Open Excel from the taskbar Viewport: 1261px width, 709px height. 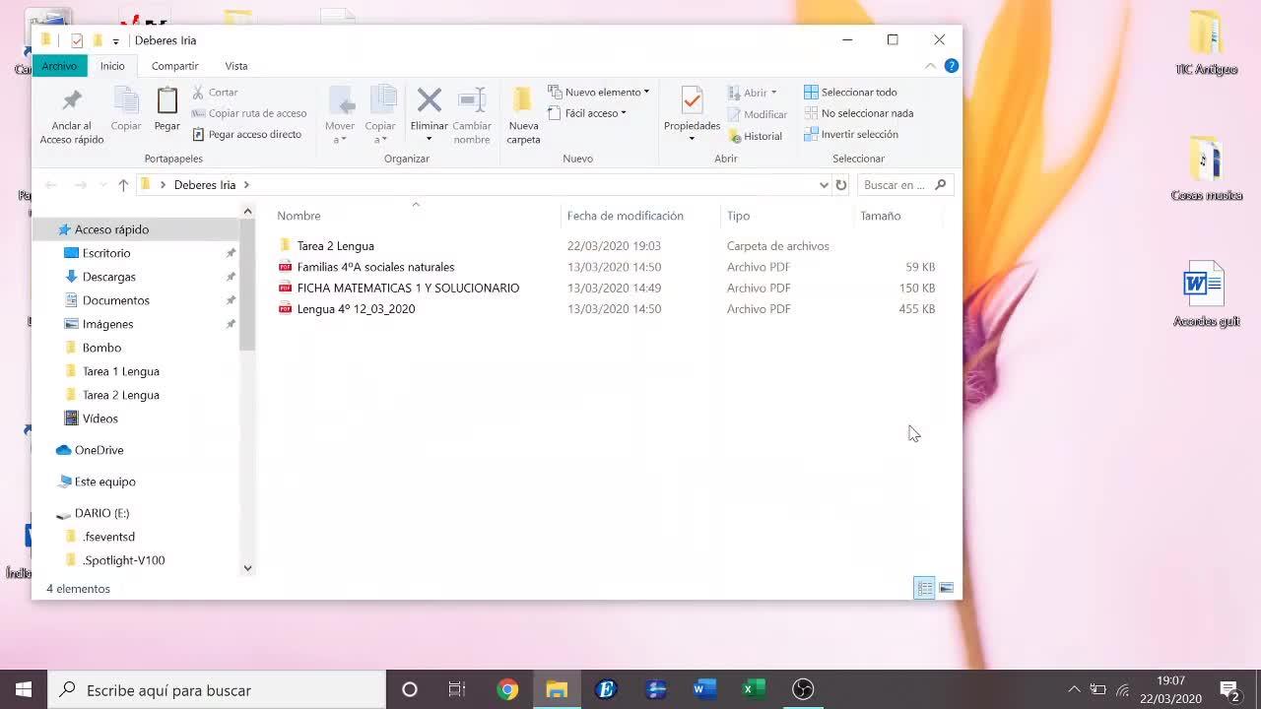[754, 689]
